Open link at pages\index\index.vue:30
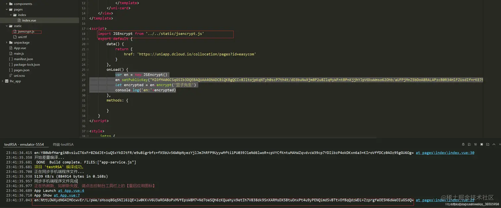The height and width of the screenshot is (208, 501). tap(445, 153)
